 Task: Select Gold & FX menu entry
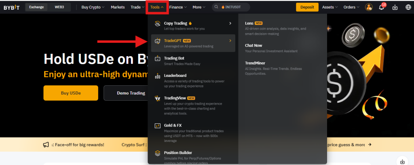tap(193, 133)
